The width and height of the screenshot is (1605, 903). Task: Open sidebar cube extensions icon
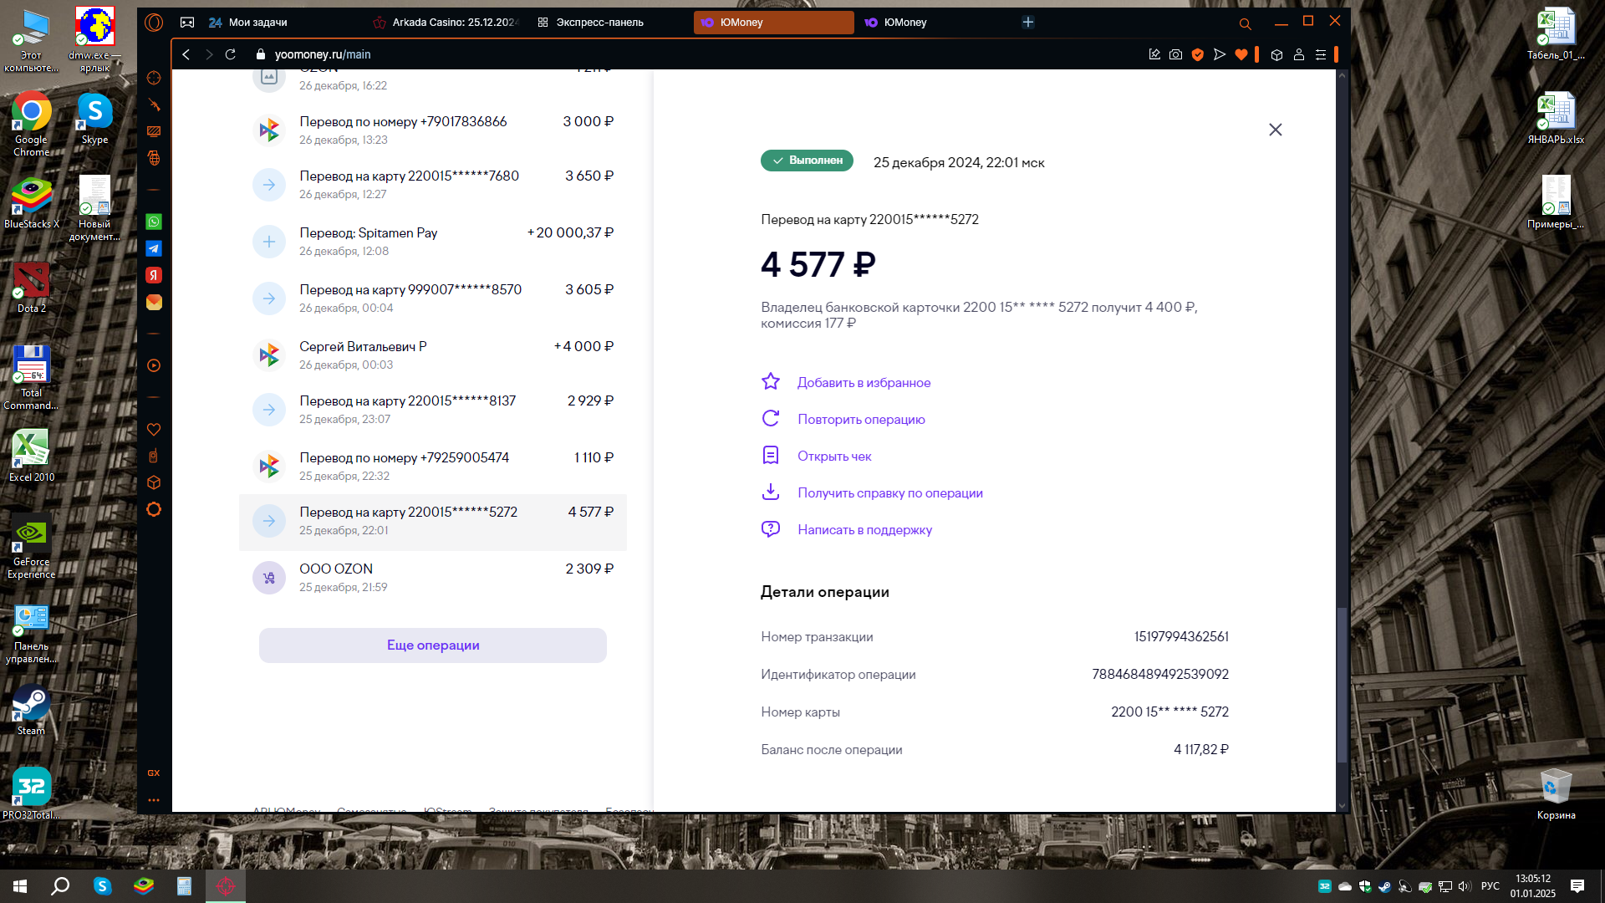(x=154, y=482)
